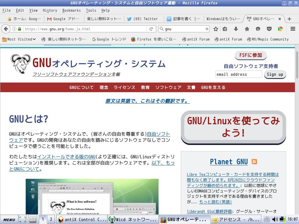Open the volume speaker tray icon
The image size is (299, 224).
coord(274,219)
